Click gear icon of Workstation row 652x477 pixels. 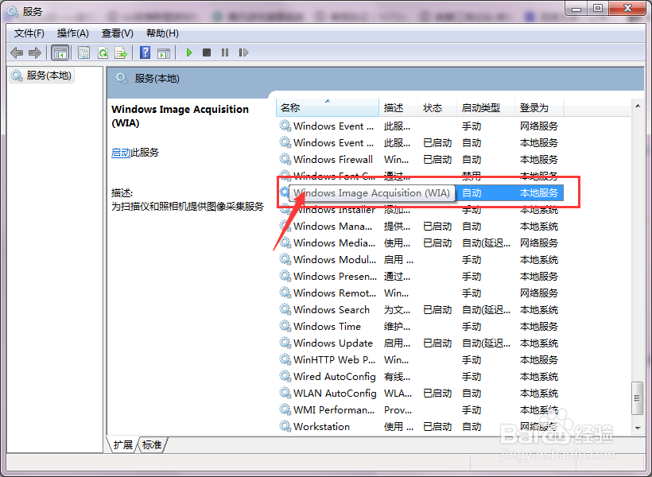pos(285,426)
